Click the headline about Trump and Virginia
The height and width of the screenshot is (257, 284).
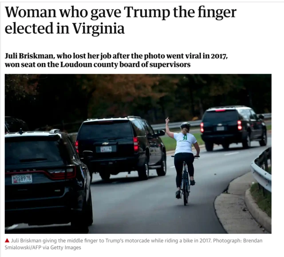pyautogui.click(x=120, y=20)
